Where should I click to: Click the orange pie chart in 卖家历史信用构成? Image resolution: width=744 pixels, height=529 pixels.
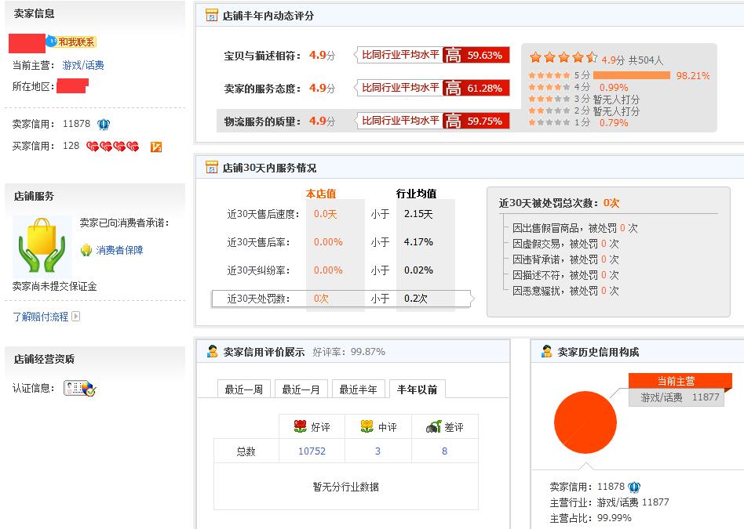585,423
